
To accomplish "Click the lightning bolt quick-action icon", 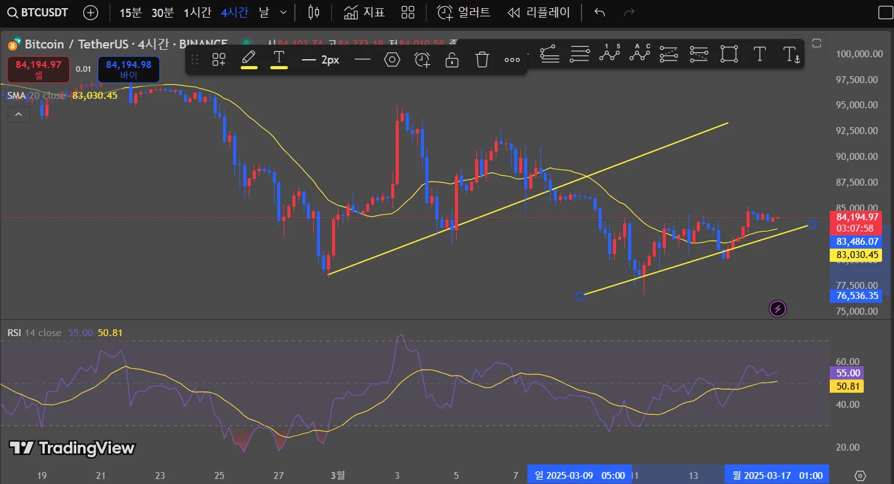I will pos(778,308).
